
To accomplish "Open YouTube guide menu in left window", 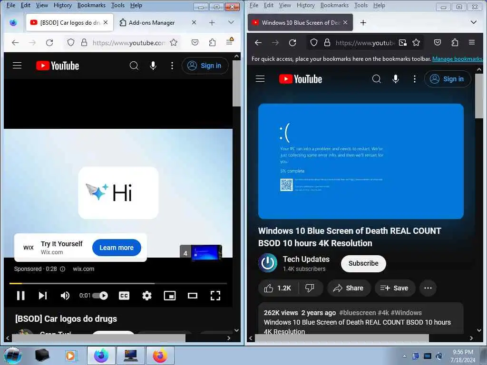I will [17, 66].
